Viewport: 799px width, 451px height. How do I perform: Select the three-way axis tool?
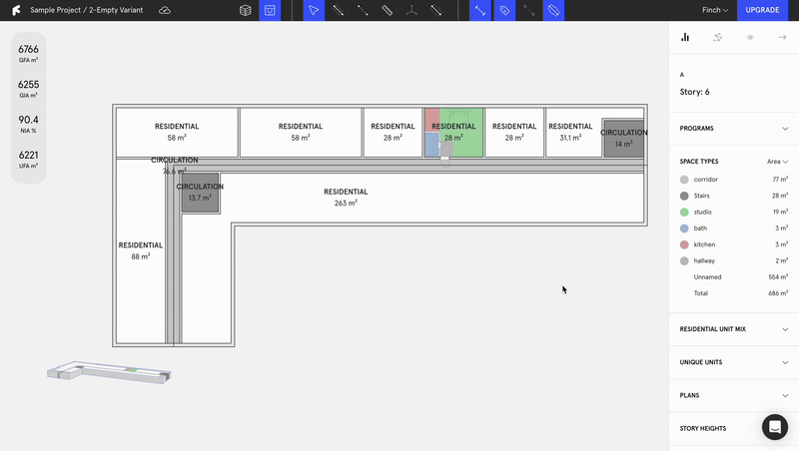click(411, 10)
